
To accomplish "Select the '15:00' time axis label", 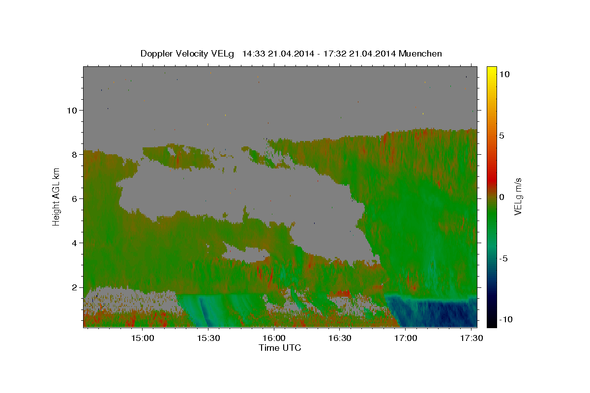I will click(x=143, y=338).
